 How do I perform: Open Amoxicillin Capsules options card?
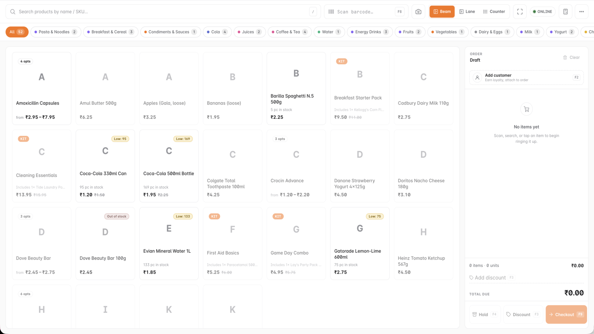tap(42, 88)
